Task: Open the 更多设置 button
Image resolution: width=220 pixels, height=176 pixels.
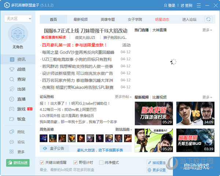Action: (157, 170)
